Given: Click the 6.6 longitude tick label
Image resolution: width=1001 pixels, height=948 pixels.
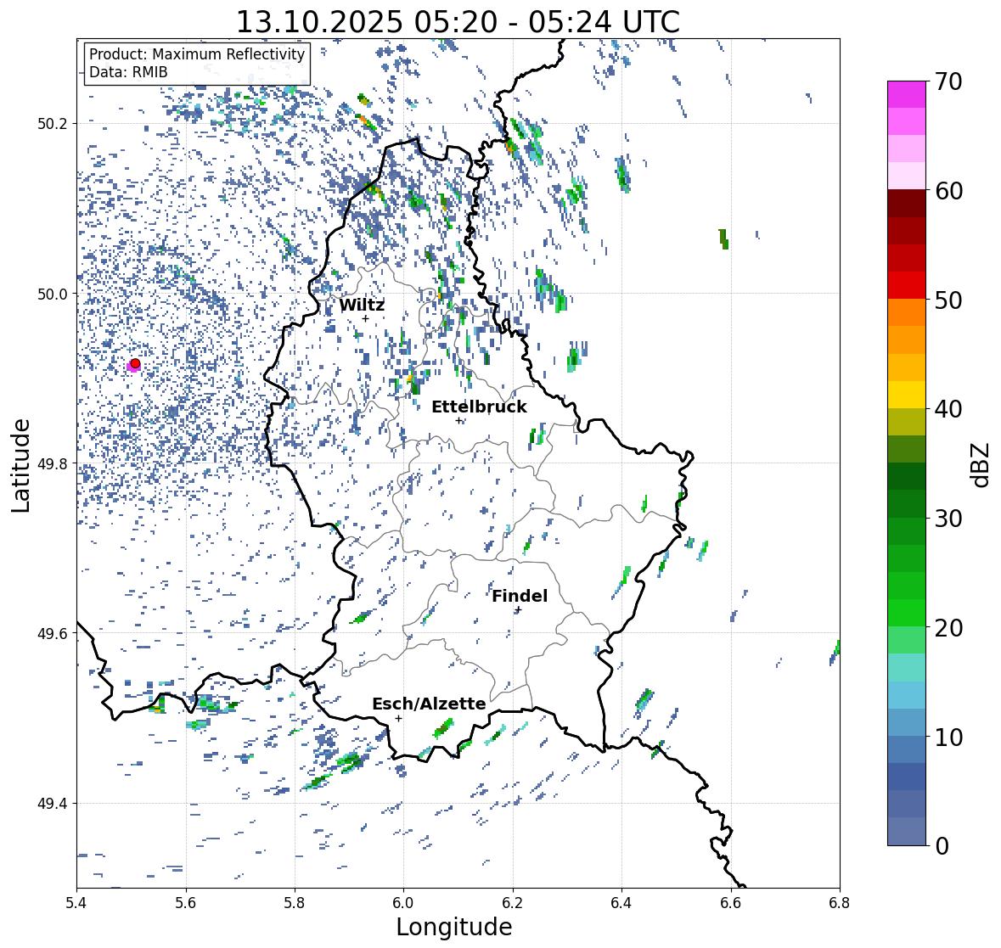Looking at the screenshot, I should 731,902.
